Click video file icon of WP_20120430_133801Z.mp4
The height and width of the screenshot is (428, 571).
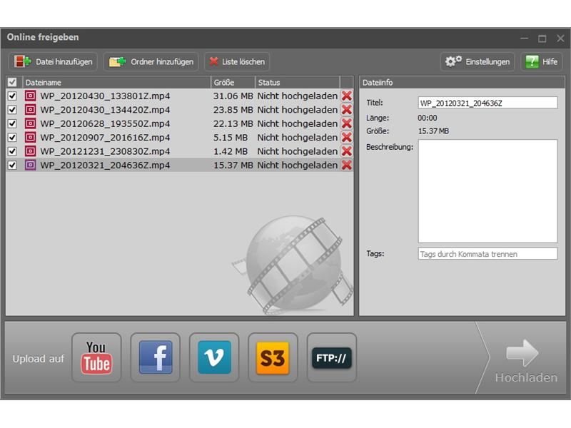pyautogui.click(x=30, y=96)
